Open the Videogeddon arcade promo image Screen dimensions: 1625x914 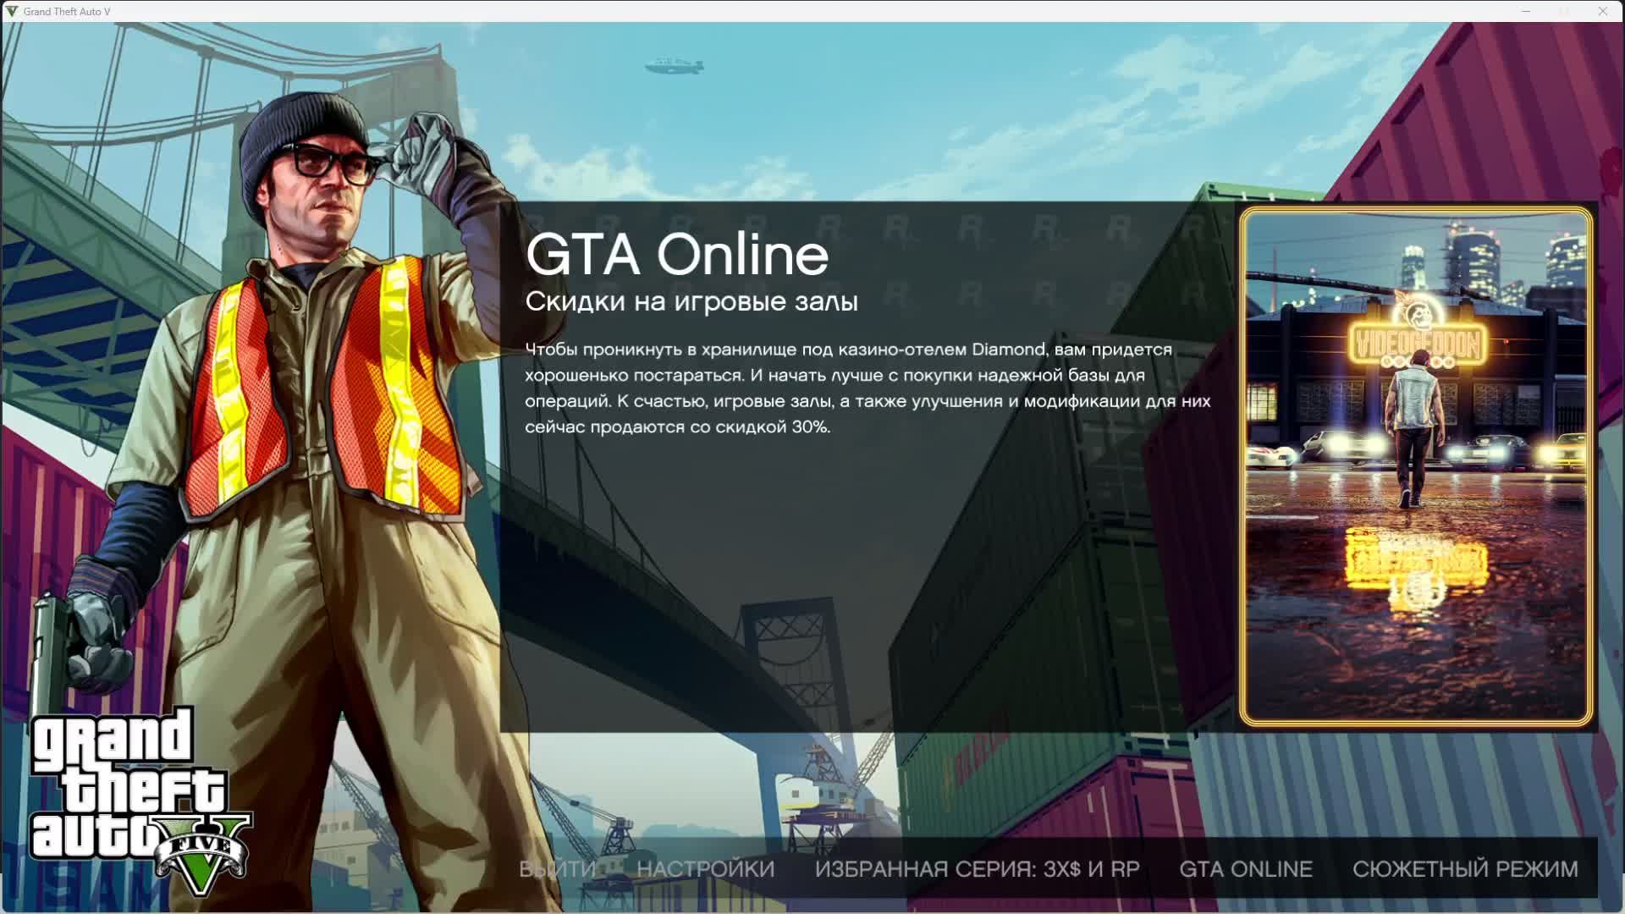[x=1416, y=466]
